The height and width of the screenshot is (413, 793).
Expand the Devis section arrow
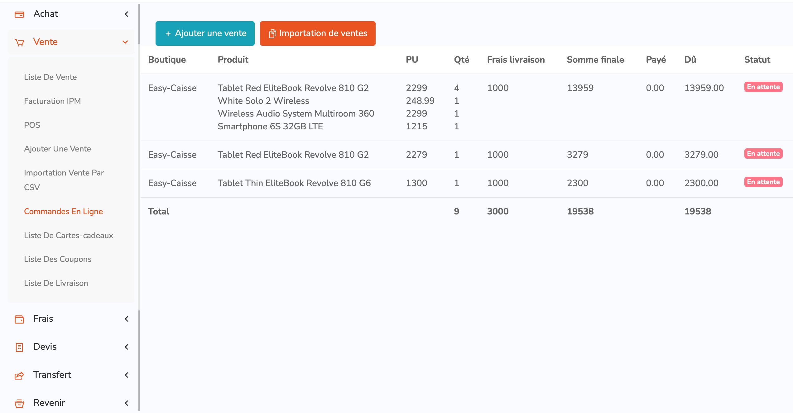tap(127, 347)
